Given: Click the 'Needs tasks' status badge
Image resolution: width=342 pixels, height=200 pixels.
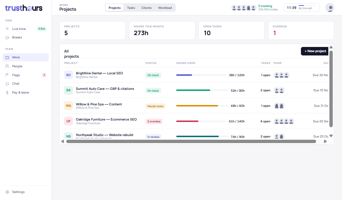Looking at the screenshot, I should [x=155, y=106].
